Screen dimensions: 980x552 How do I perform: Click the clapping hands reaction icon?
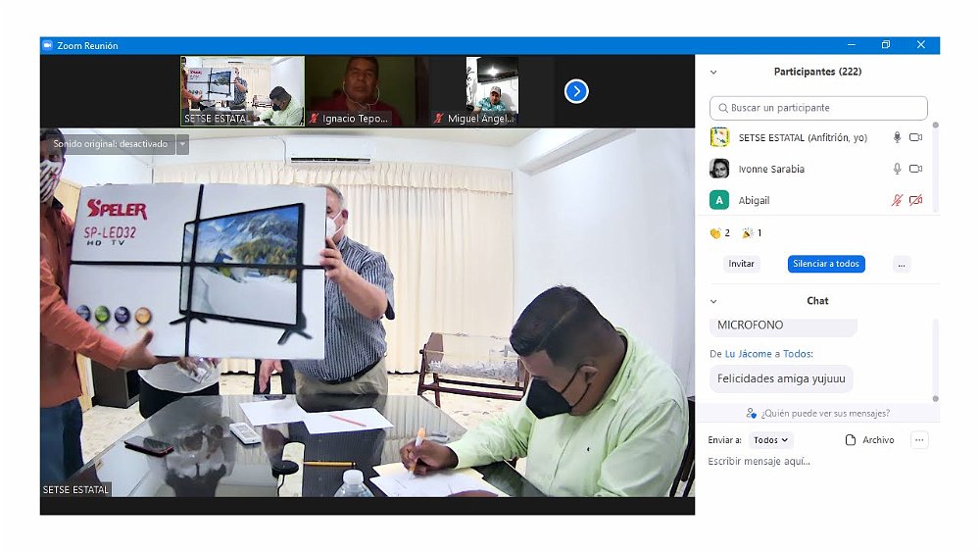click(x=715, y=233)
